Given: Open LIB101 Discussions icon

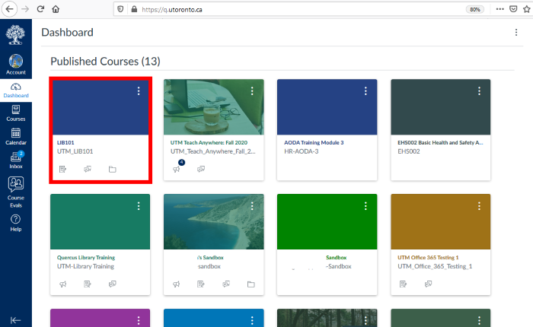Looking at the screenshot, I should pos(88,169).
